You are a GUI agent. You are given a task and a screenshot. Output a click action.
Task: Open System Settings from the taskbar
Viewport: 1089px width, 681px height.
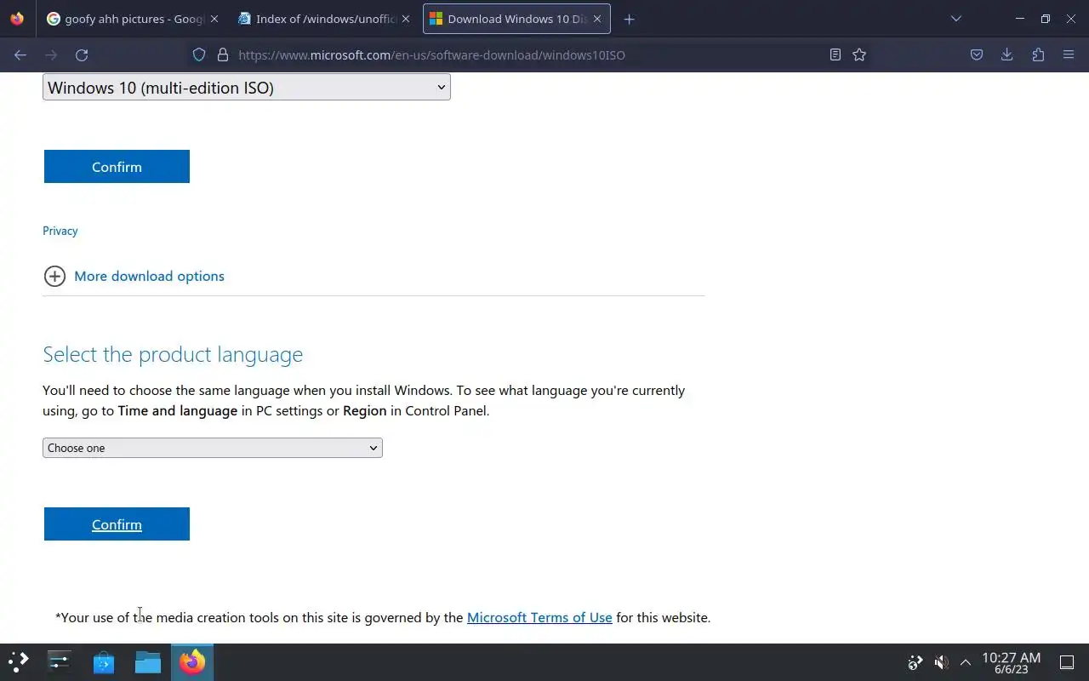[60, 661]
